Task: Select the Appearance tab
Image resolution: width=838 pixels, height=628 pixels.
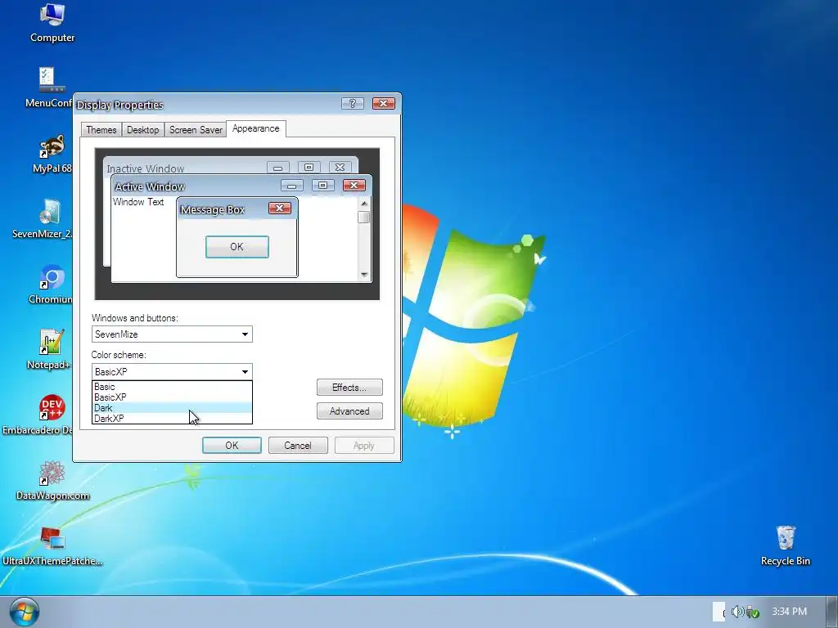Action: [256, 128]
